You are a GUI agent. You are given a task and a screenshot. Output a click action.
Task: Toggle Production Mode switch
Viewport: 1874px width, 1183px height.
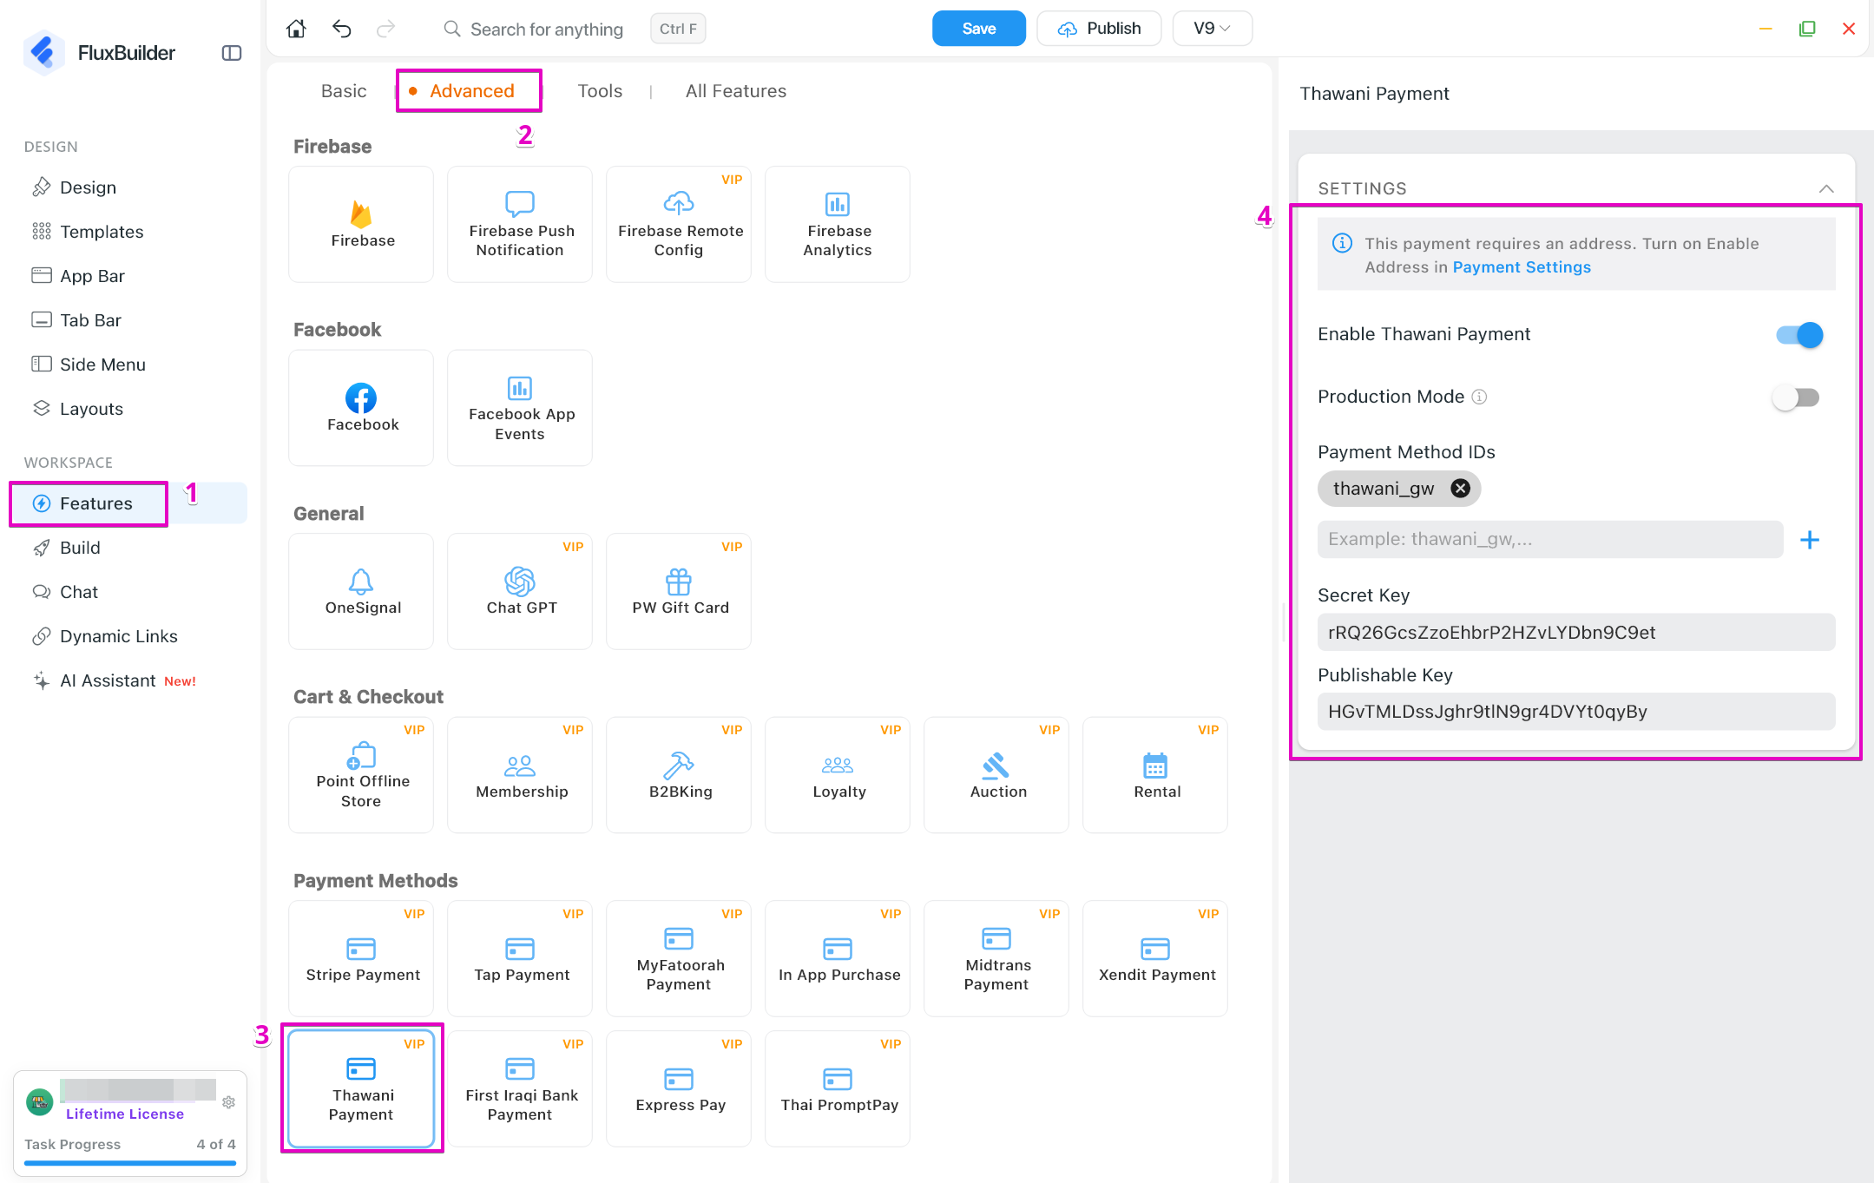1796,398
